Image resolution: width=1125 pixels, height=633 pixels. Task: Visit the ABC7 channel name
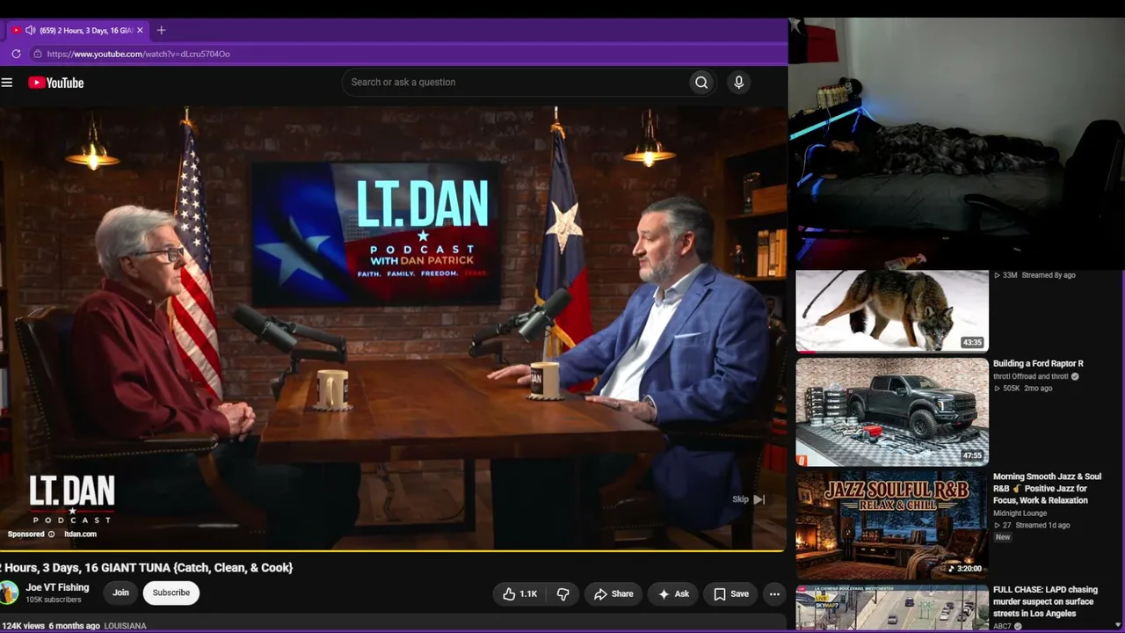coord(1002,626)
